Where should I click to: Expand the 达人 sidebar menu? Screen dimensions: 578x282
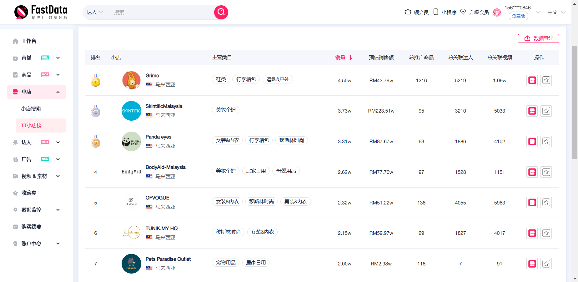[58, 142]
